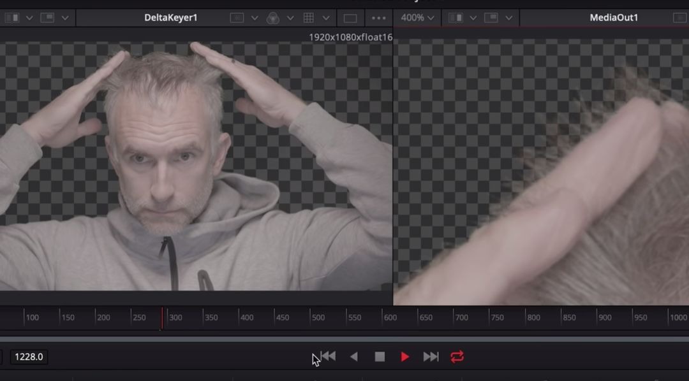Click the Stop playback button
The height and width of the screenshot is (381, 689).
point(380,357)
